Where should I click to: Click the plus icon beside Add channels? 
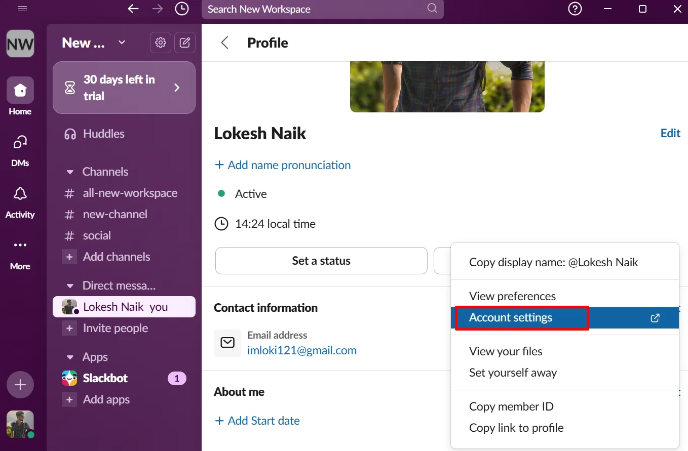pyautogui.click(x=69, y=257)
